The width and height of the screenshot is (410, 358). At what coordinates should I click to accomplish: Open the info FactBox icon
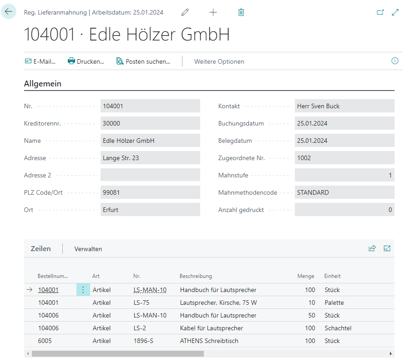[395, 61]
